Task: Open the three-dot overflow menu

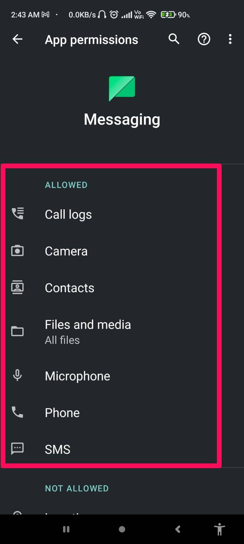Action: (x=230, y=39)
